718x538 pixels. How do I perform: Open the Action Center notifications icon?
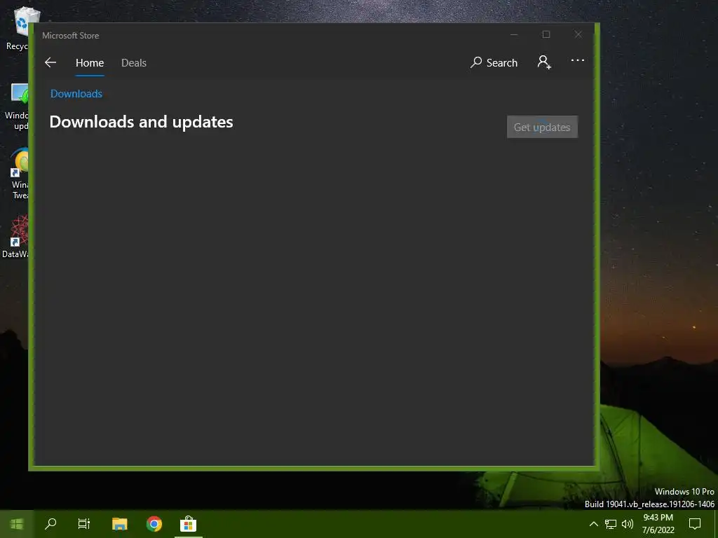coord(695,524)
